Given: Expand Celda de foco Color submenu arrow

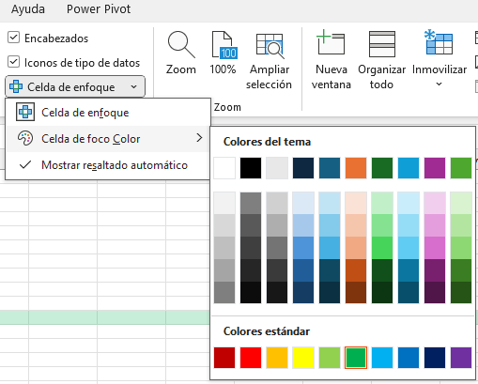Looking at the screenshot, I should pos(199,138).
